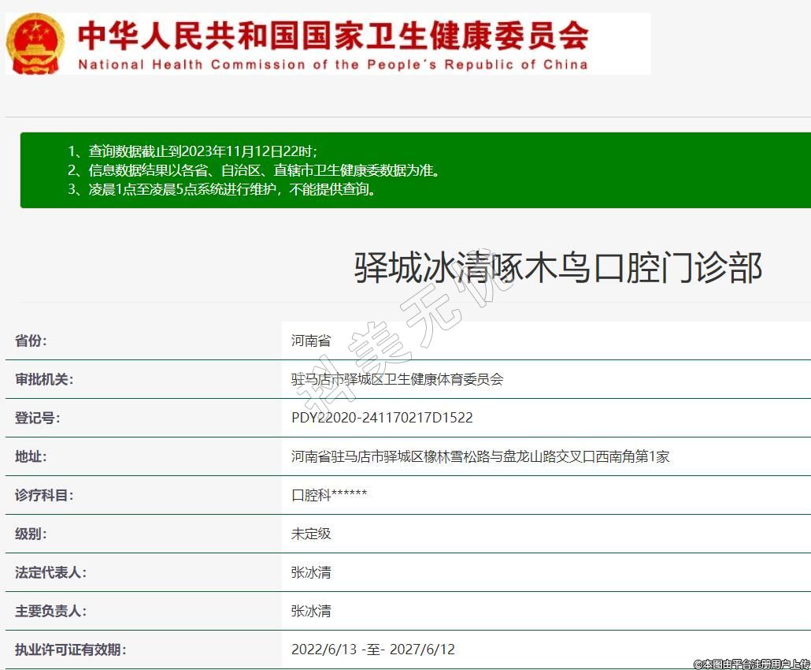Click the 执业许可证有效期 row label
The width and height of the screenshot is (811, 670).
[x=70, y=650]
